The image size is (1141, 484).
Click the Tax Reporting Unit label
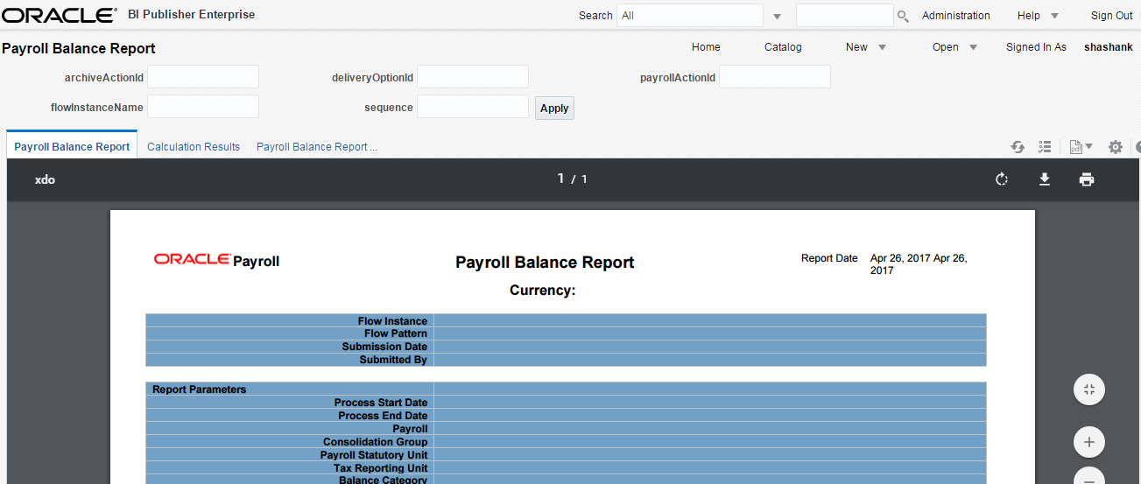point(381,468)
